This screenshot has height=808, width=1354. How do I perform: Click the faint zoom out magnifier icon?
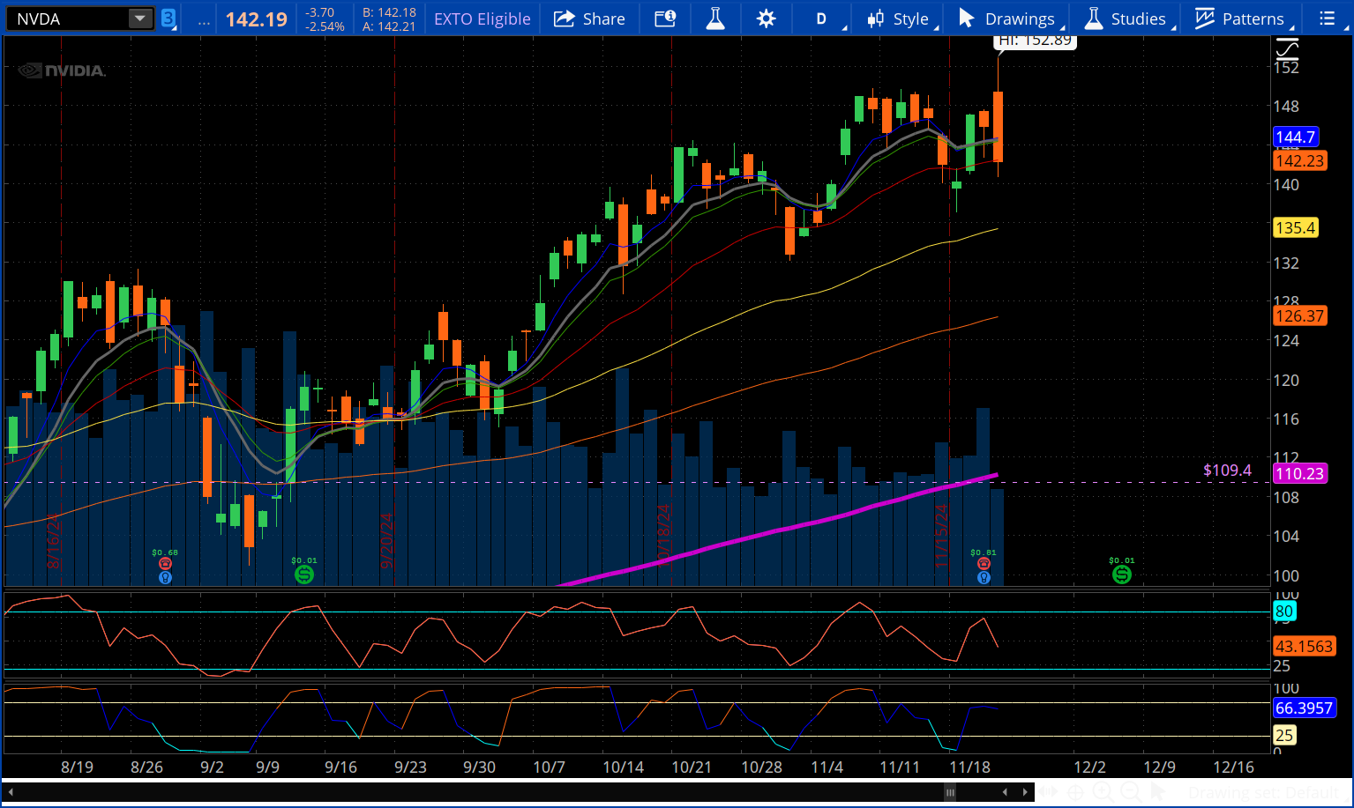[x=1130, y=792]
